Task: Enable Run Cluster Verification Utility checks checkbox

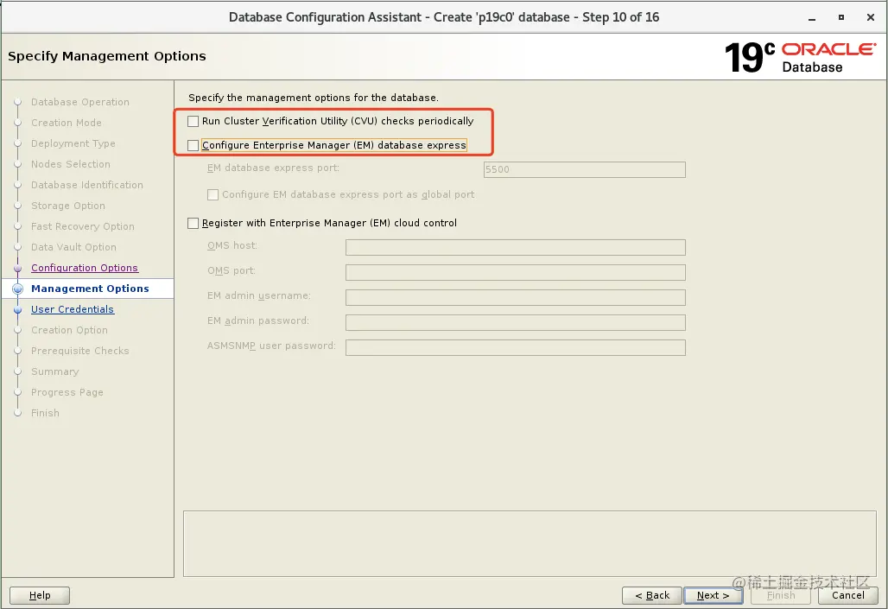Action: coord(193,121)
